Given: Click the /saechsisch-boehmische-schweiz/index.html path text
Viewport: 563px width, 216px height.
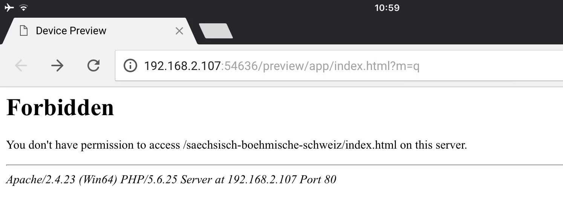Looking at the screenshot, I should pyautogui.click(x=290, y=145).
